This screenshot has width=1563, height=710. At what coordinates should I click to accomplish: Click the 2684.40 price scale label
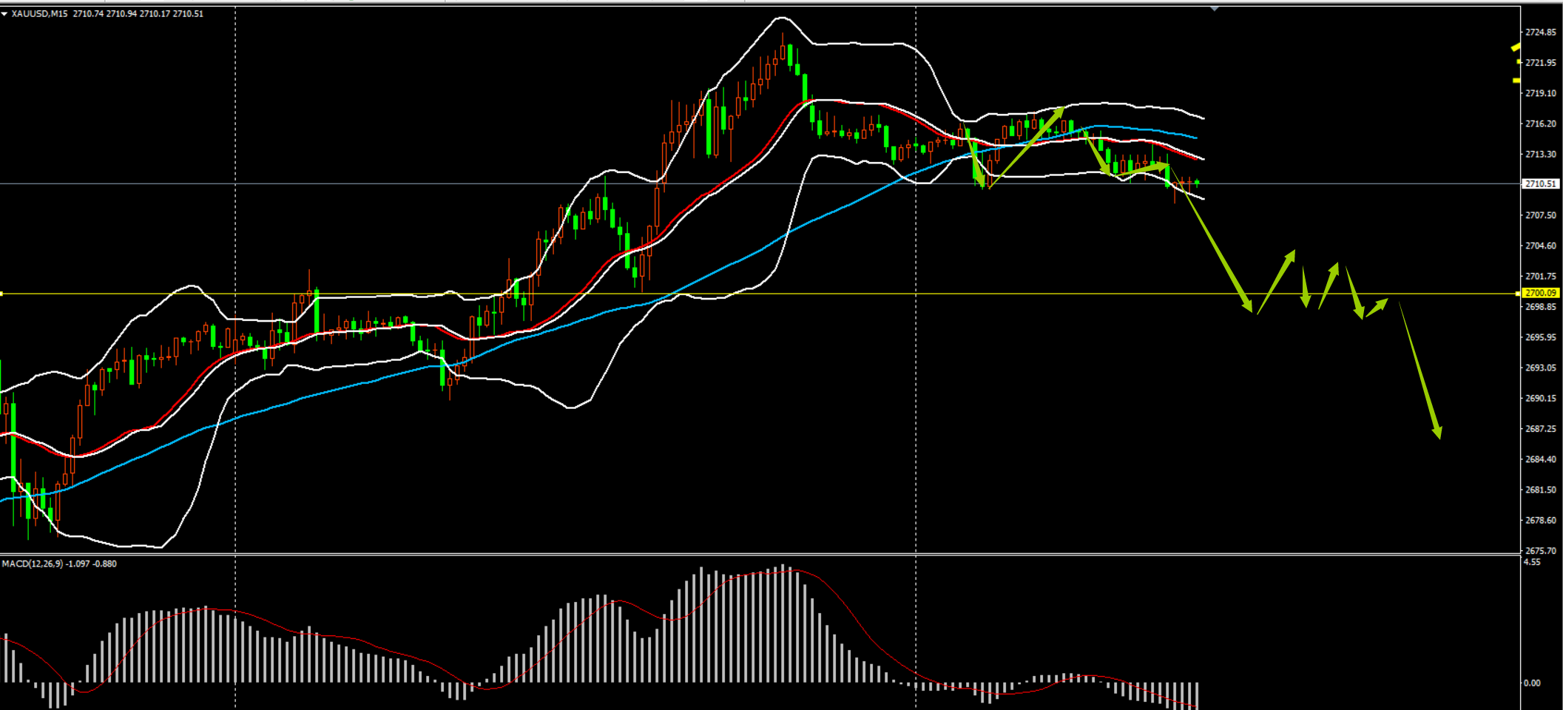(x=1541, y=459)
